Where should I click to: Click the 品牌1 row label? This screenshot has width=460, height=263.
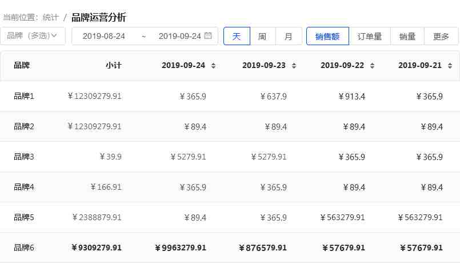point(24,96)
